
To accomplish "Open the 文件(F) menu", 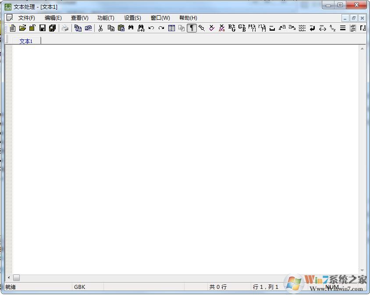I will 26,18.
